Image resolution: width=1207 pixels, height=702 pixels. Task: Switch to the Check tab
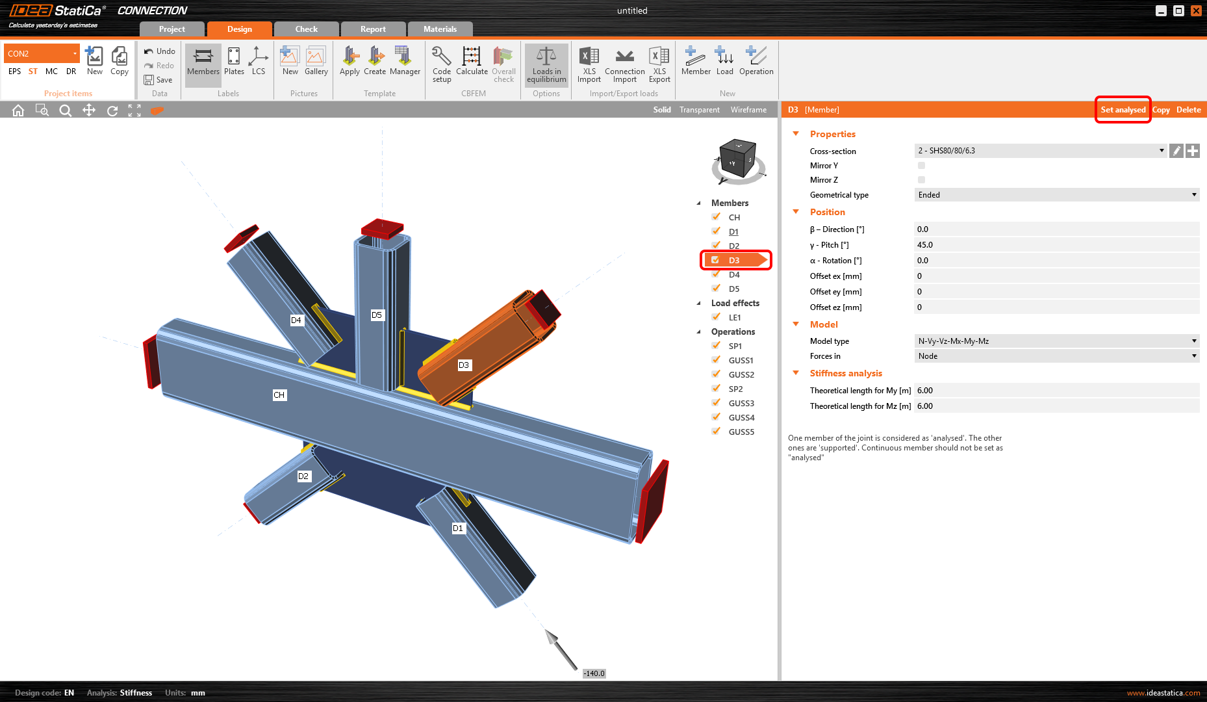click(306, 29)
